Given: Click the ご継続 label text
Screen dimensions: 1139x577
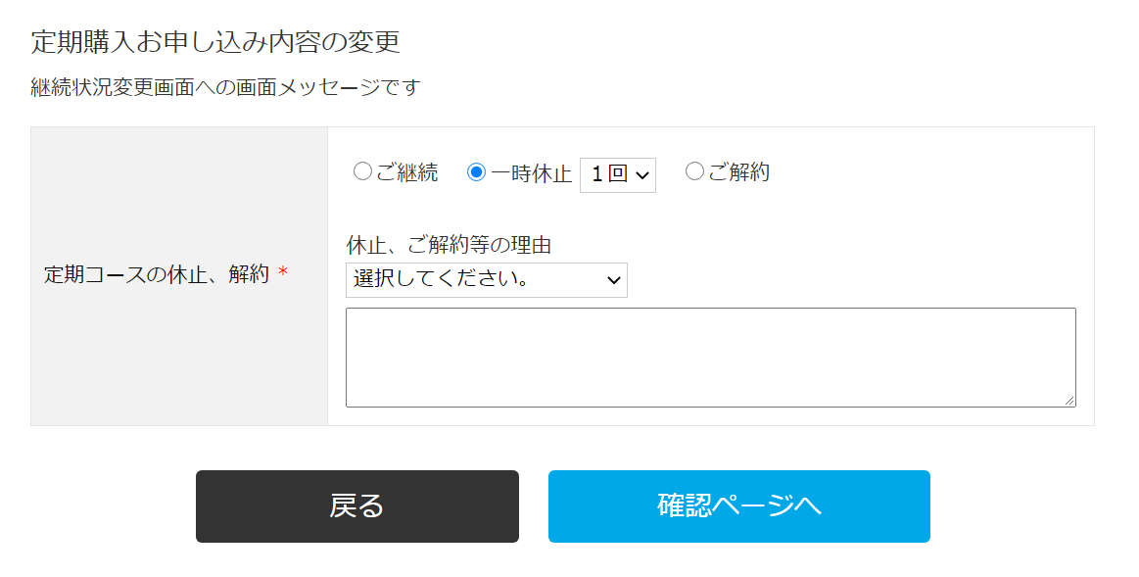Looking at the screenshot, I should (x=407, y=172).
